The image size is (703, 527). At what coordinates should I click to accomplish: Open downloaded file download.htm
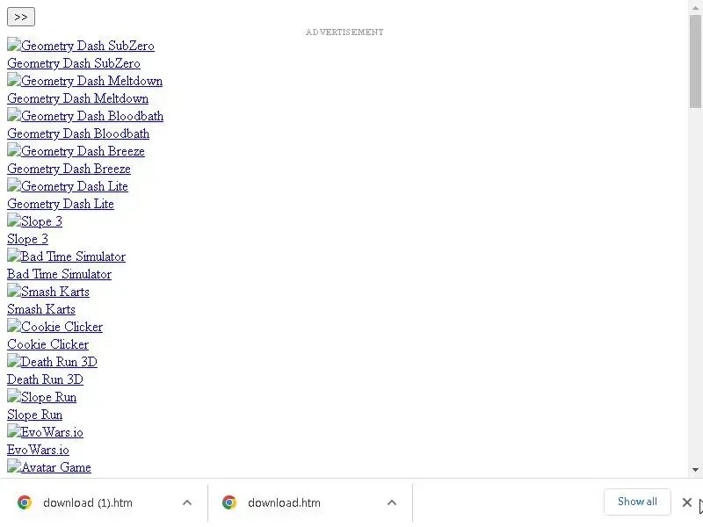pos(284,502)
